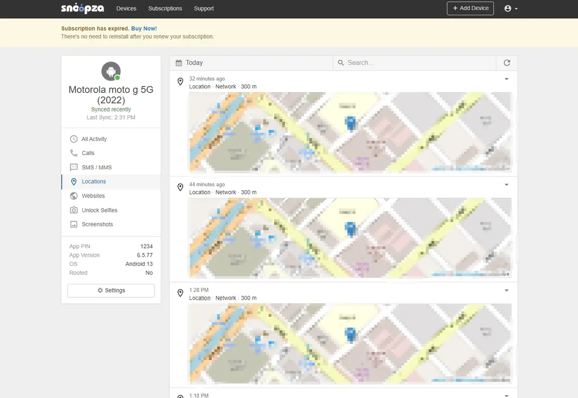578x398 pixels.
Task: Click the Synced recently status
Action: [x=111, y=110]
